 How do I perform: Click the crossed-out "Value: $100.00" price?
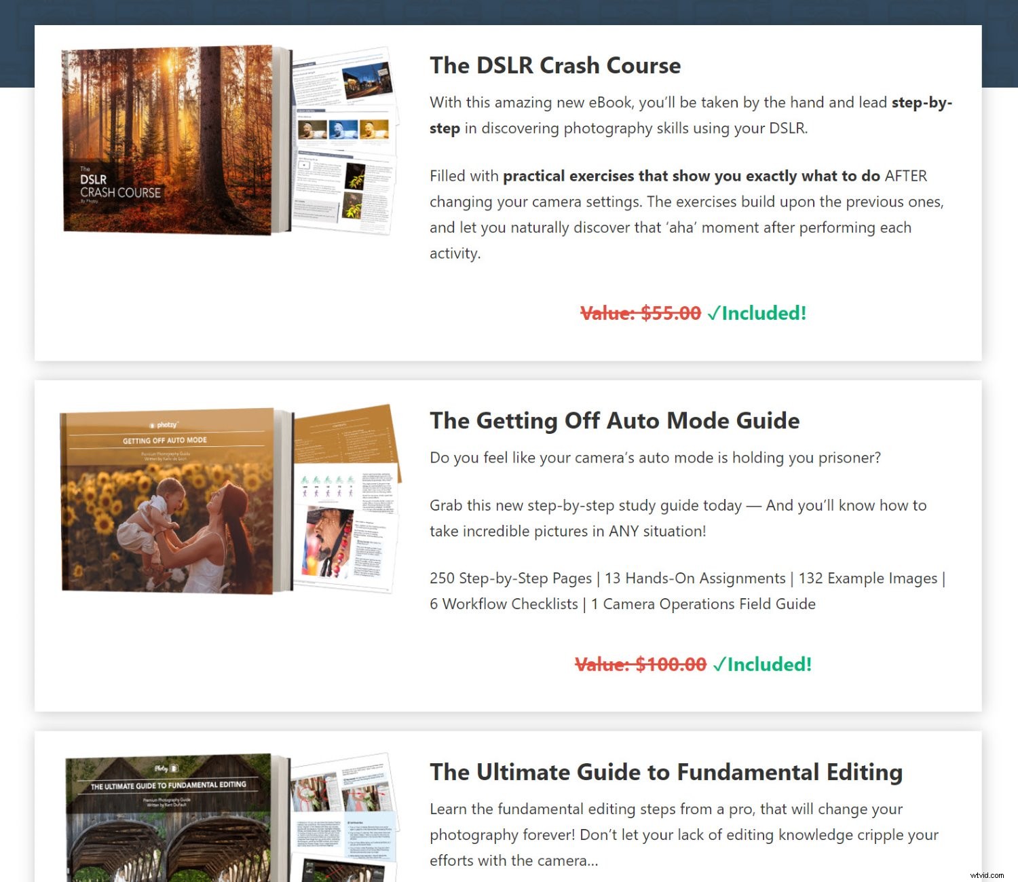coord(640,664)
